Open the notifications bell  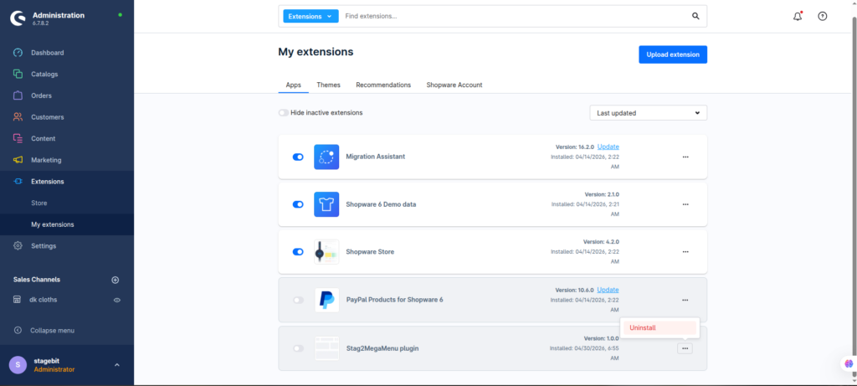[798, 17]
